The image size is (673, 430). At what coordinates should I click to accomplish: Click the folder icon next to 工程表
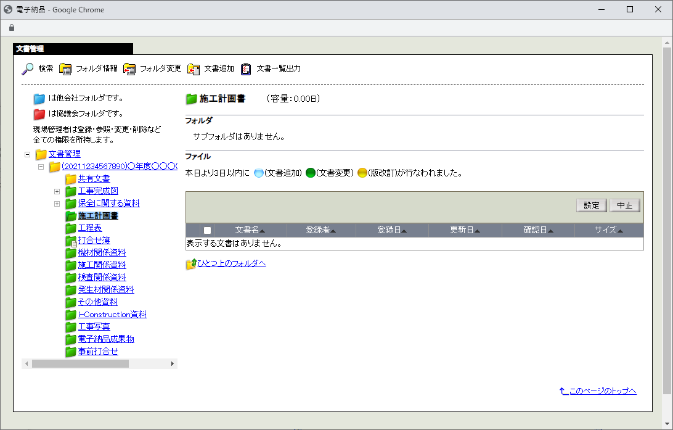71,228
